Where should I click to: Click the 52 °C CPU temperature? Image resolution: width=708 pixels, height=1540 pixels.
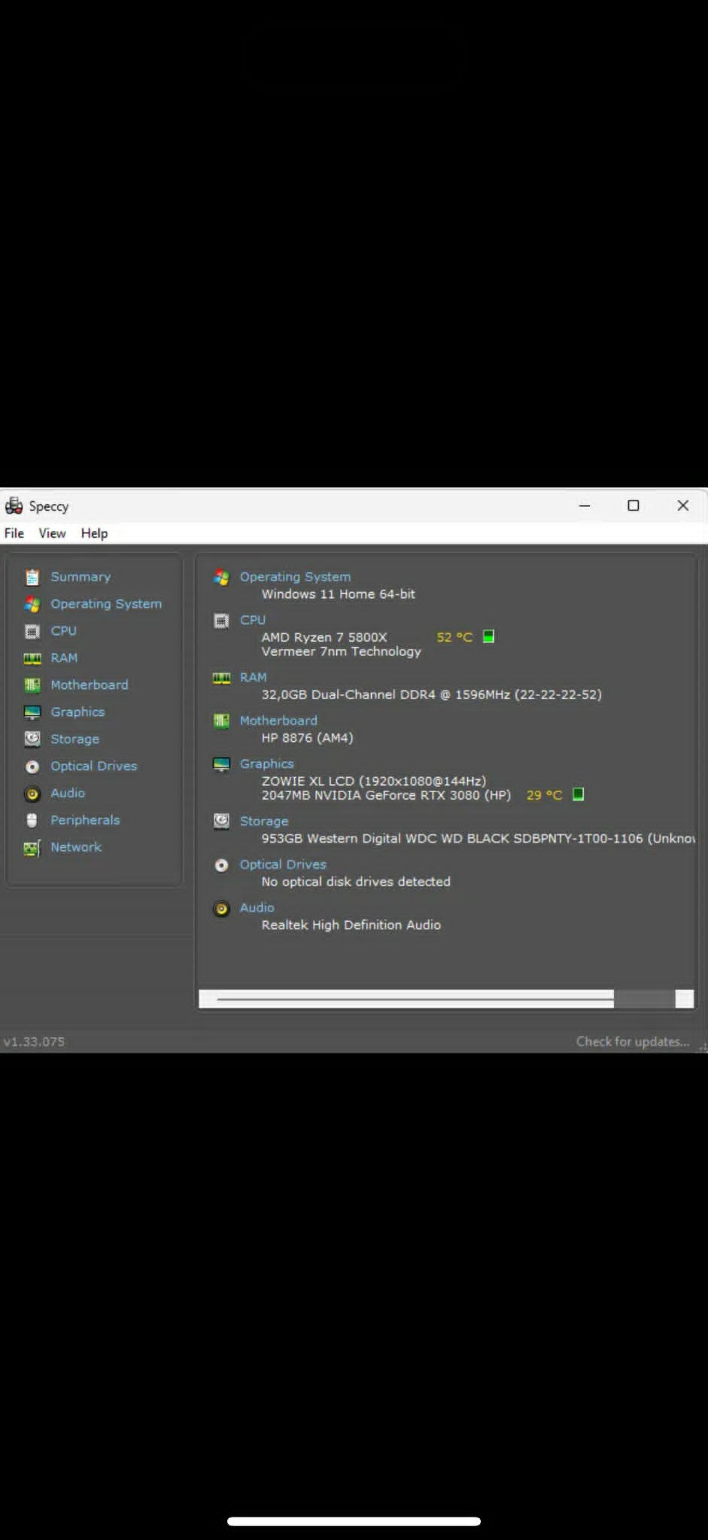click(454, 637)
